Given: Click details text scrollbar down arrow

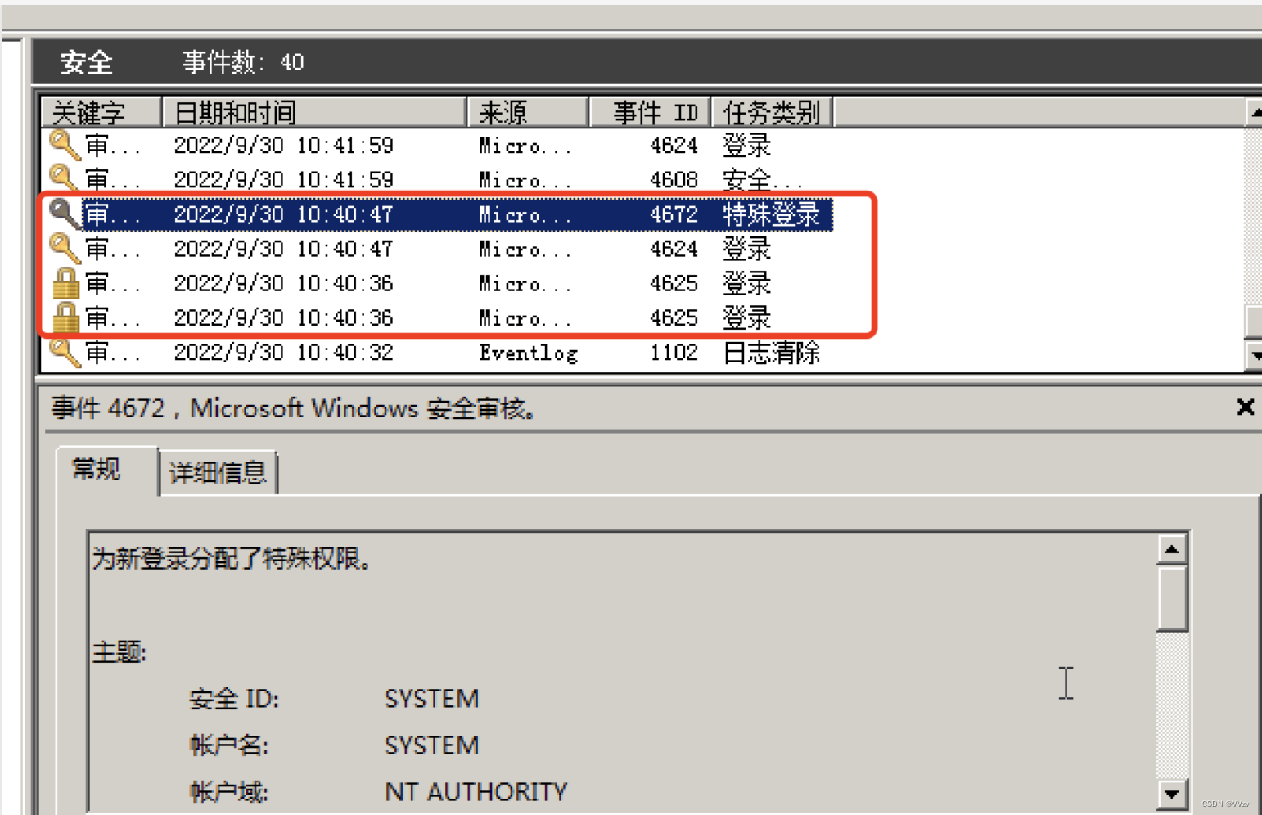Looking at the screenshot, I should click(1172, 793).
